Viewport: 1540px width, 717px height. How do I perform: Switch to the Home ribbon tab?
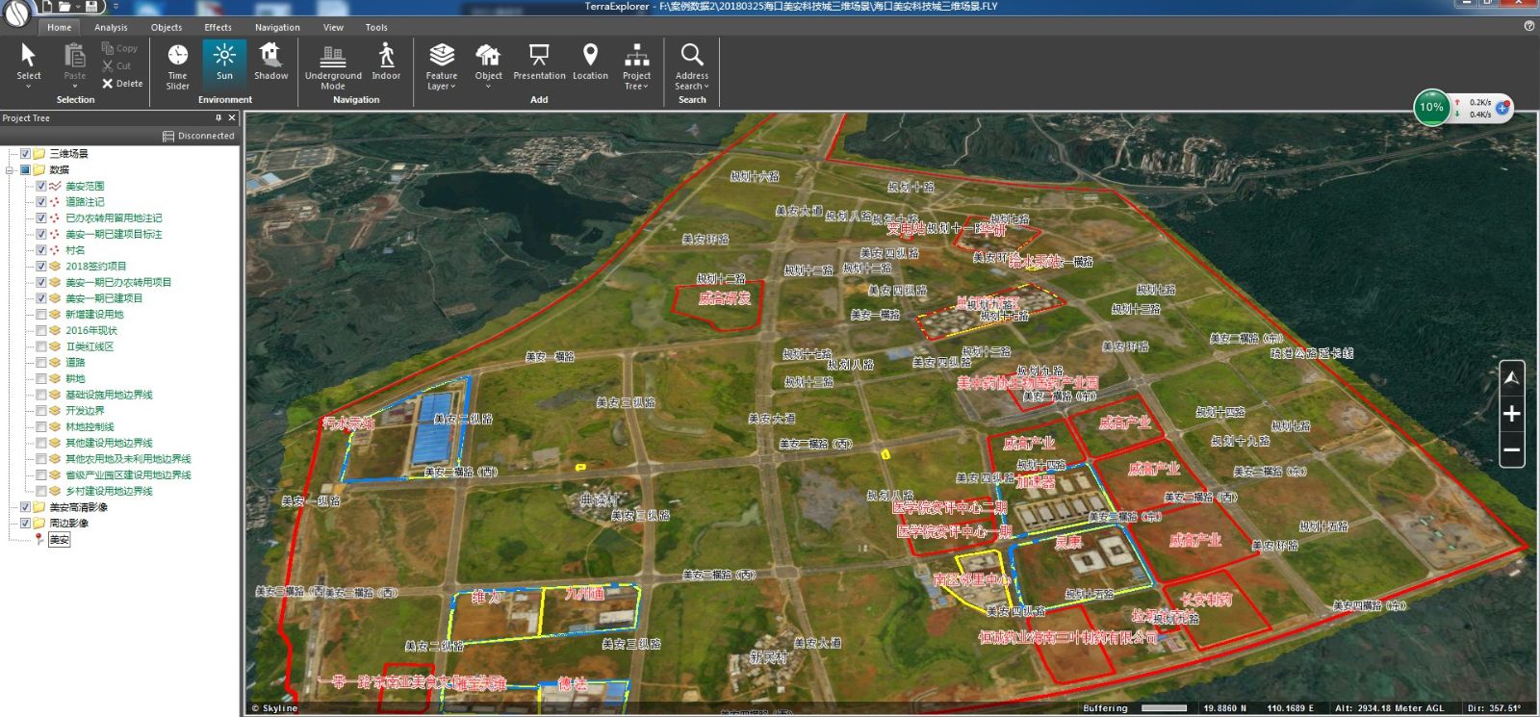60,27
